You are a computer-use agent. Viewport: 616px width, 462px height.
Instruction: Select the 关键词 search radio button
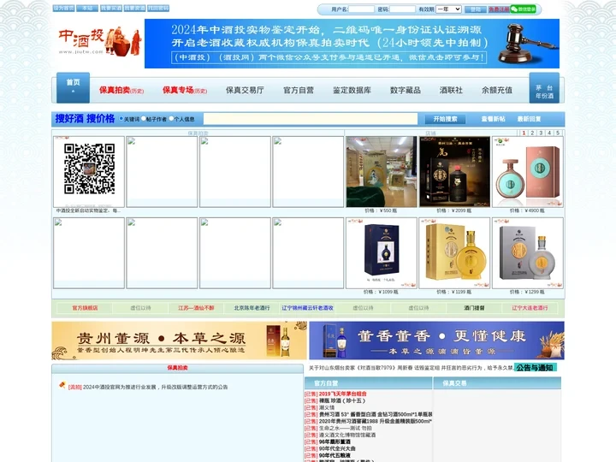click(x=121, y=119)
